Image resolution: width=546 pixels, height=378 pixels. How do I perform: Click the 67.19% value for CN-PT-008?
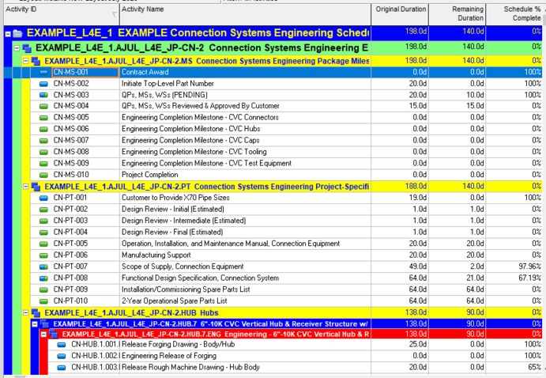(x=529, y=278)
